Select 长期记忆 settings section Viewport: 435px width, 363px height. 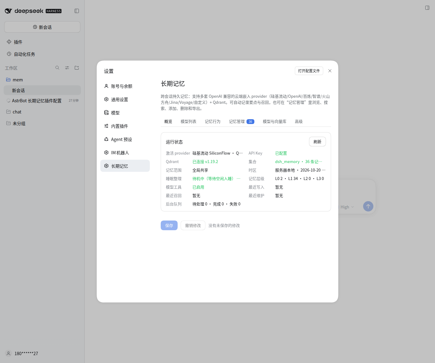125,166
